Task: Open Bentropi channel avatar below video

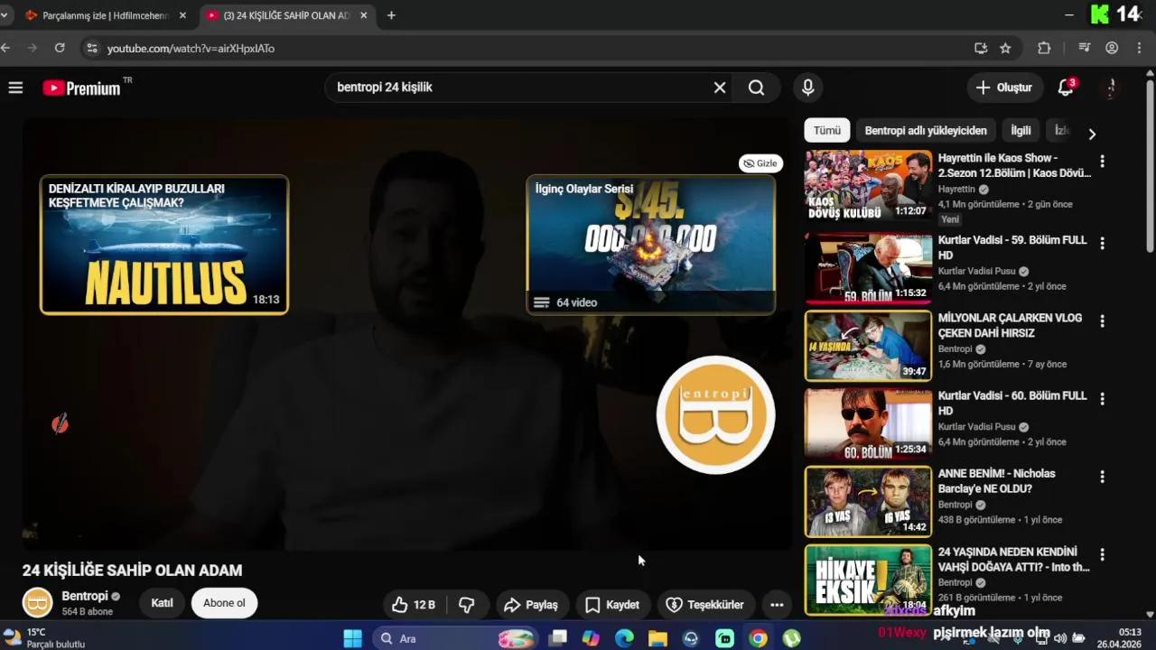Action: click(38, 603)
